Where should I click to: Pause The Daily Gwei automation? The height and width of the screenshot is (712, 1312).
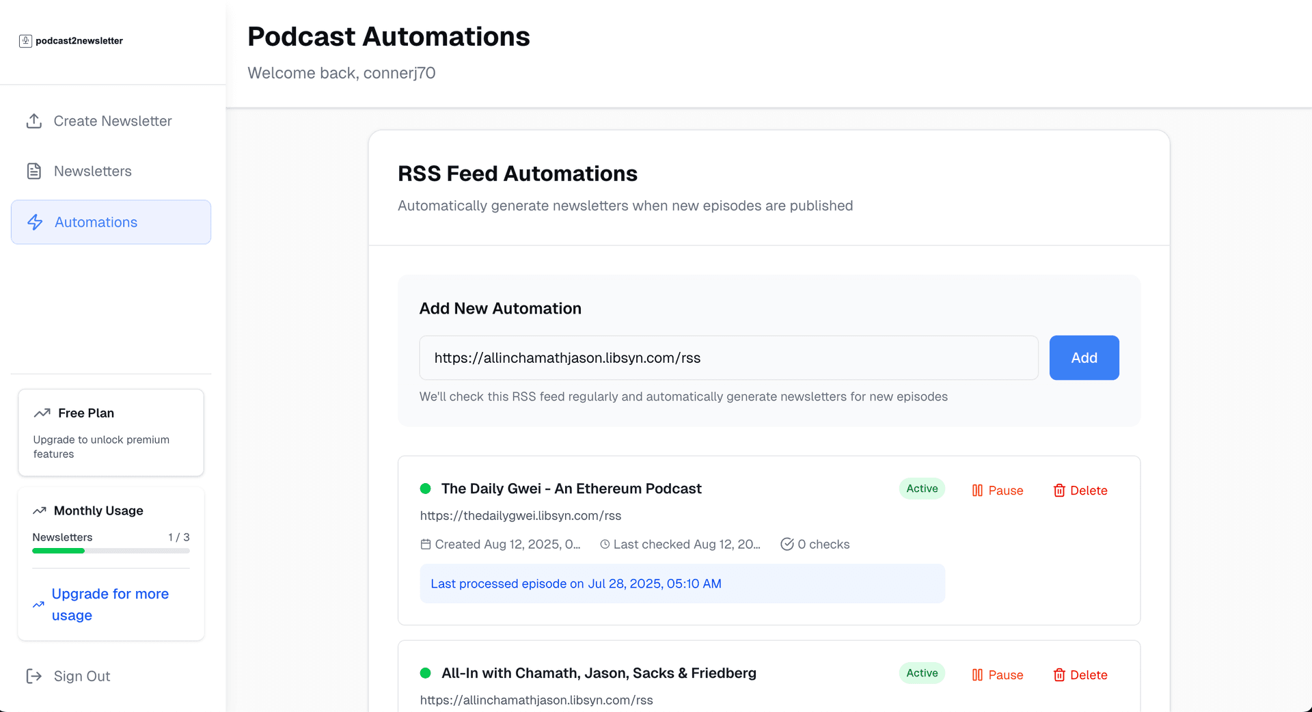pos(998,491)
